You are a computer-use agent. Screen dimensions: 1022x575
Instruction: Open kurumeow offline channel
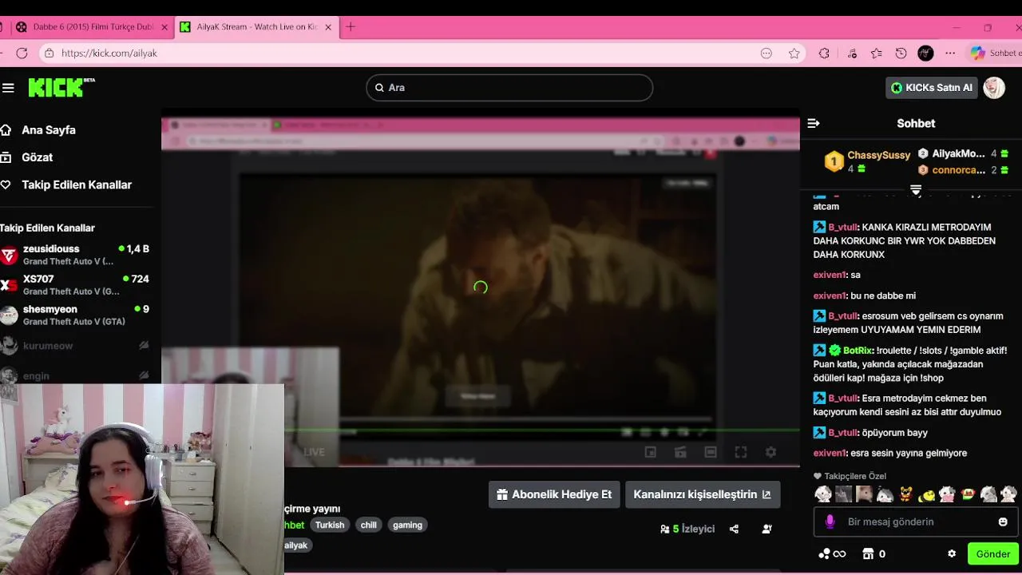[x=75, y=346]
